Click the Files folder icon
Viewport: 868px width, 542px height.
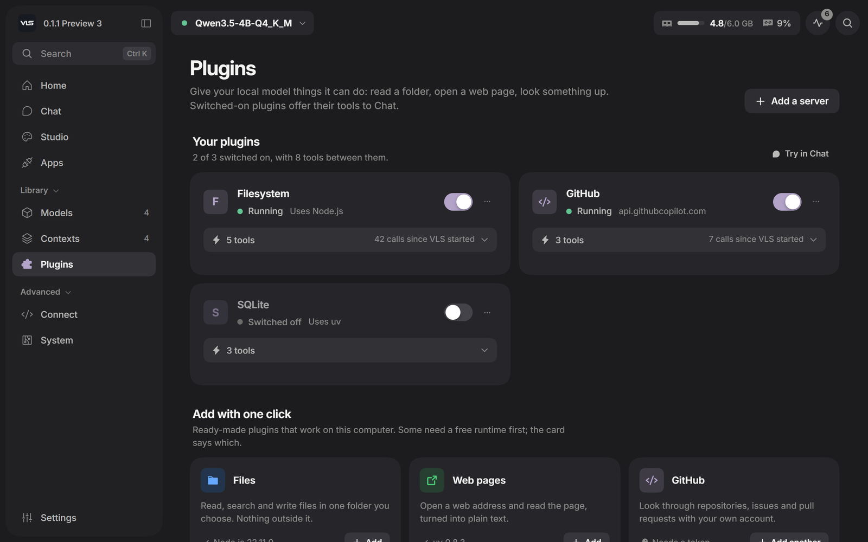tap(213, 480)
